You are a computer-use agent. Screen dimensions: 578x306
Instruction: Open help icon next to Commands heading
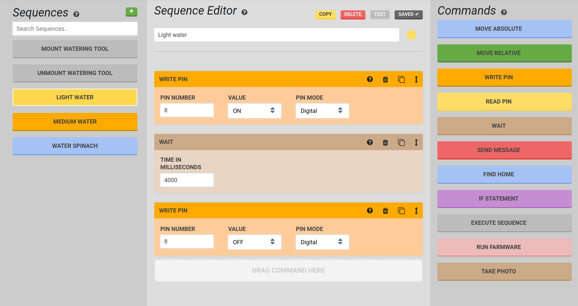click(504, 12)
